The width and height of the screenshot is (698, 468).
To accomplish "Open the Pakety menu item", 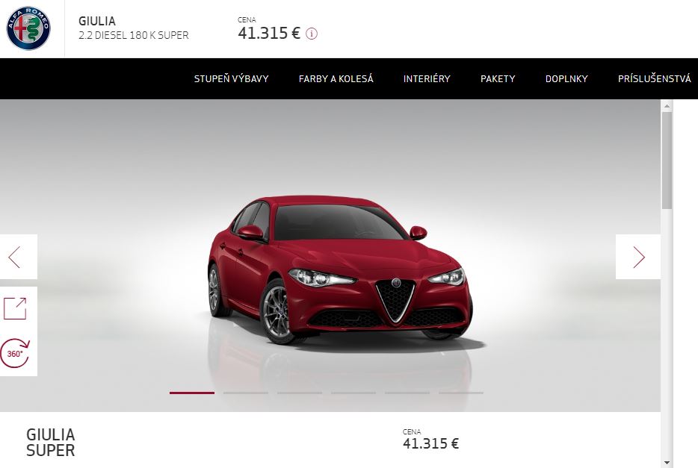I will (x=498, y=78).
